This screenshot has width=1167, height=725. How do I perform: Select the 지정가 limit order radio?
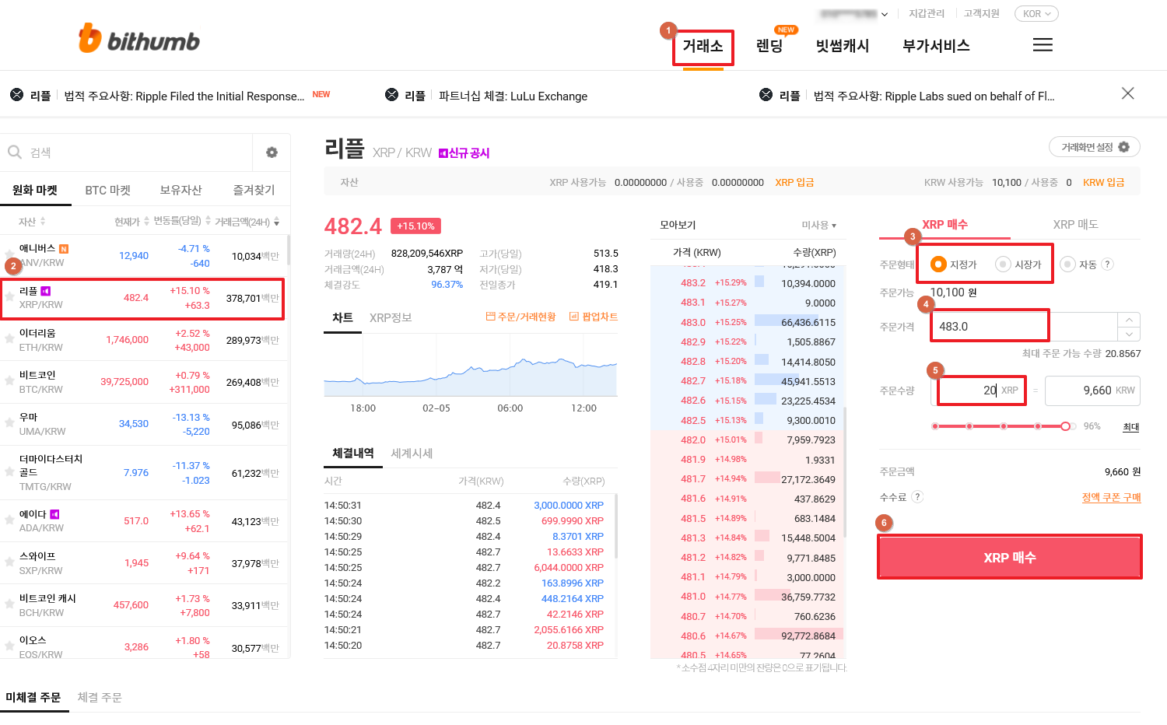[938, 264]
